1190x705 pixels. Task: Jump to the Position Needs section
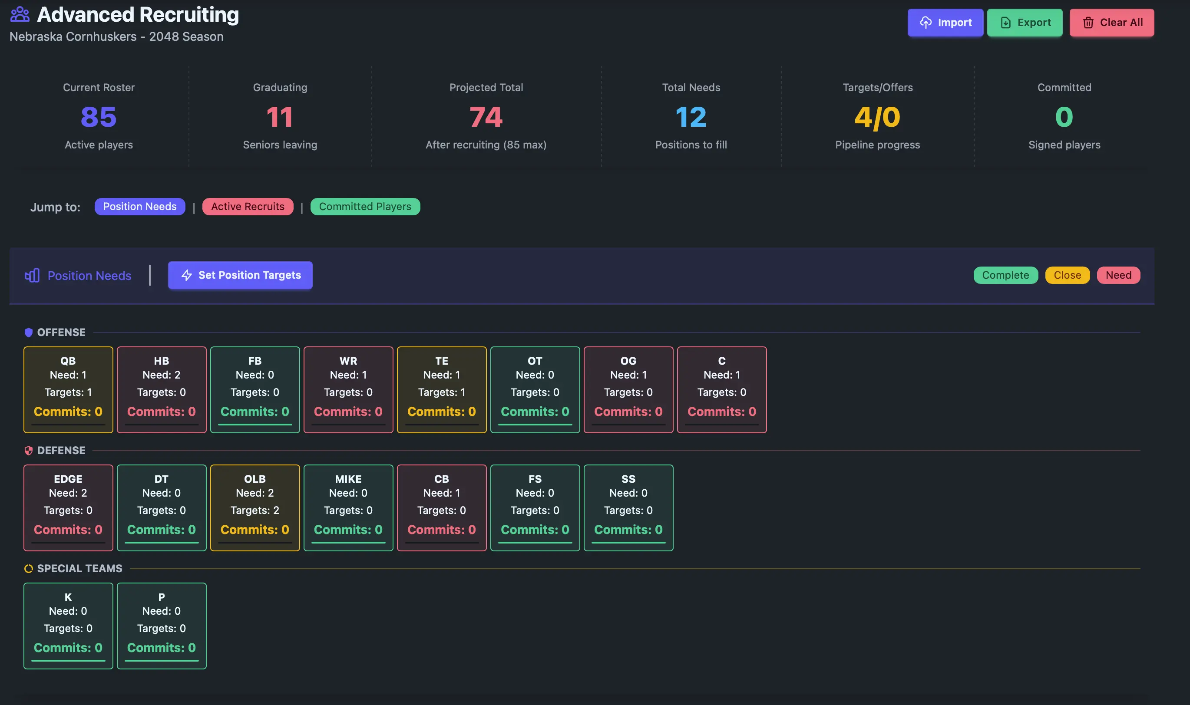140,206
